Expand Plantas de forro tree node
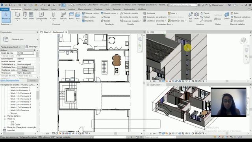The width and height of the screenshot is (252, 142). (5, 116)
